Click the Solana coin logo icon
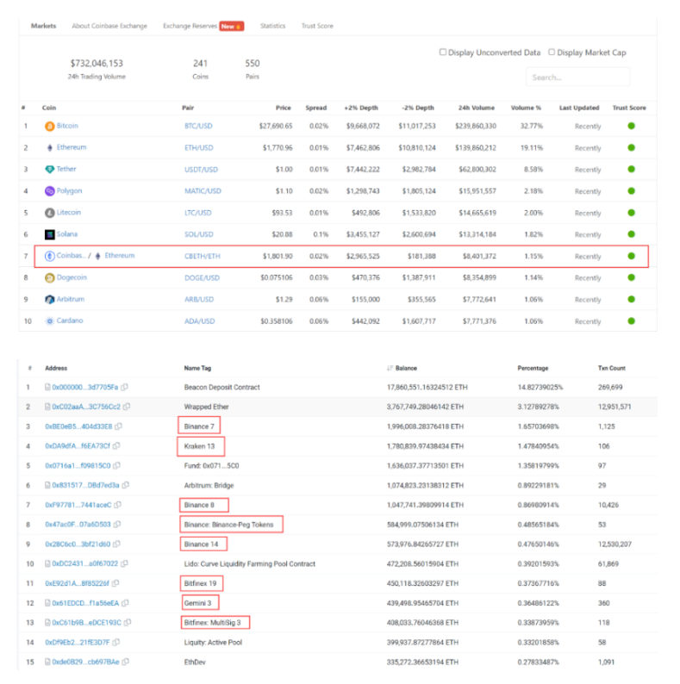Image resolution: width=680 pixels, height=684 pixels. (x=50, y=234)
